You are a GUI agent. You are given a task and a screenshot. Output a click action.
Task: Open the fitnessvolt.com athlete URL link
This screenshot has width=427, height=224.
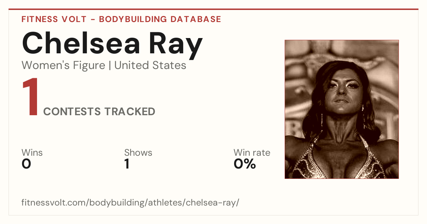pos(130,203)
